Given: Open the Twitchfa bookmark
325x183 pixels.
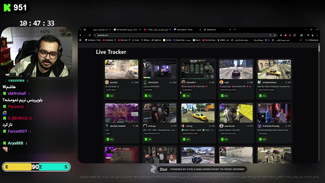Looking at the screenshot, I should 167,40.
